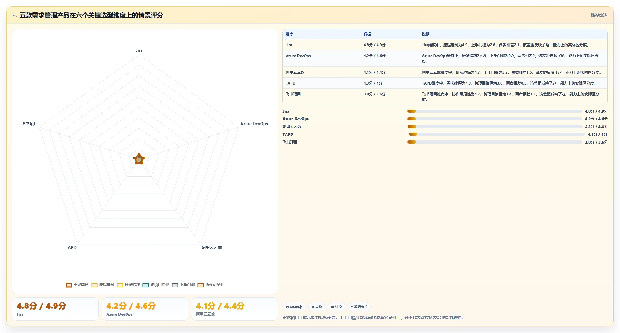Screen dimensions: 620x333
Task: Toggle the 需求建模 legend swatch
Action: pyautogui.click(x=69, y=285)
